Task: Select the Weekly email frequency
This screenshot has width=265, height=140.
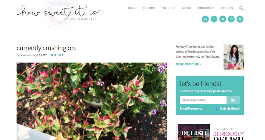Action: 229,109
